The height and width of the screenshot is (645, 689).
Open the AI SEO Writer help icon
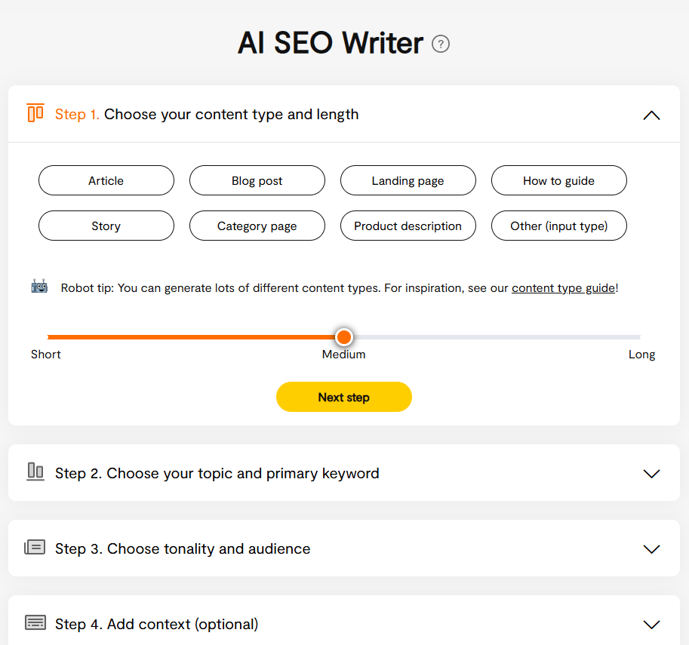coord(440,44)
